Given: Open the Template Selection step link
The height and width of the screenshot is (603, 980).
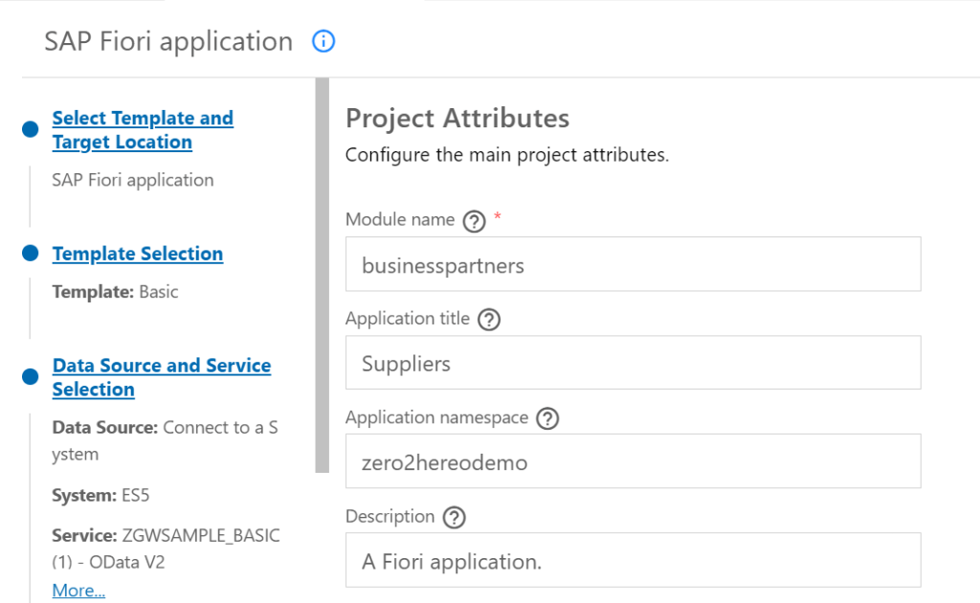Looking at the screenshot, I should pos(137,254).
